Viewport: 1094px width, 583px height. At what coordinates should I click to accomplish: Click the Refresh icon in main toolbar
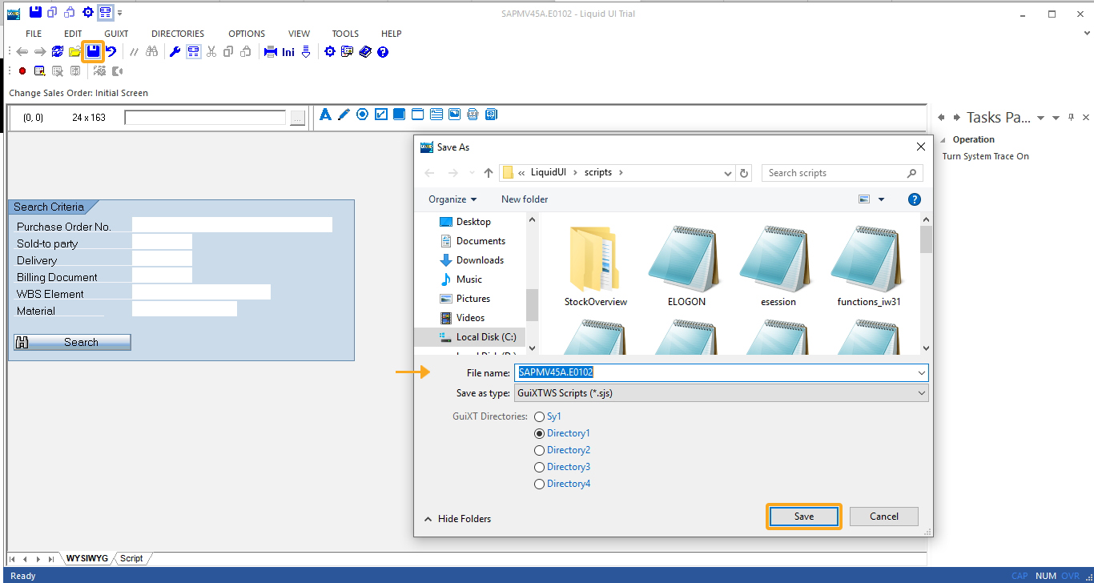[58, 52]
